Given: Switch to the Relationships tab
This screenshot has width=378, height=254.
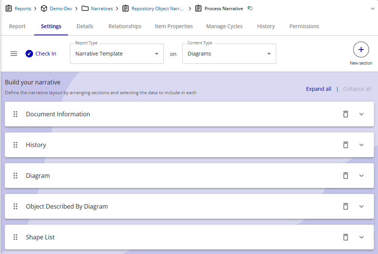Looking at the screenshot, I should 125,26.
